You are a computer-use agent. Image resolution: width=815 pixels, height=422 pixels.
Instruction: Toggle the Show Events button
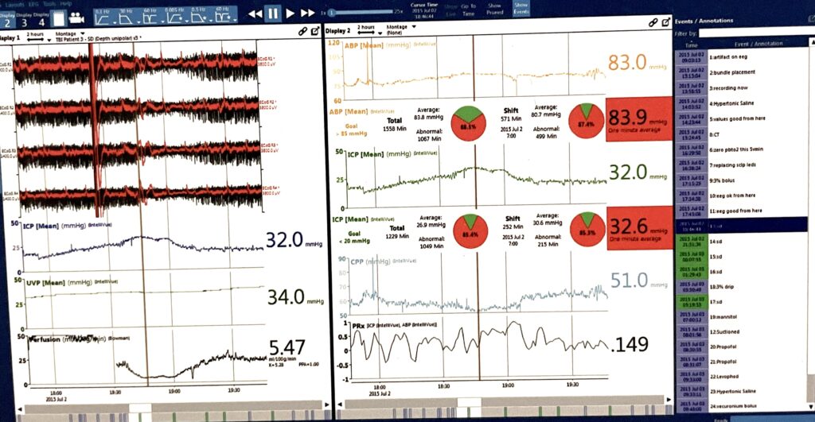(521, 8)
